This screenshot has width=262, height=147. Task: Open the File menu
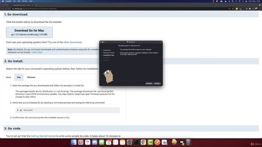[14, 1]
